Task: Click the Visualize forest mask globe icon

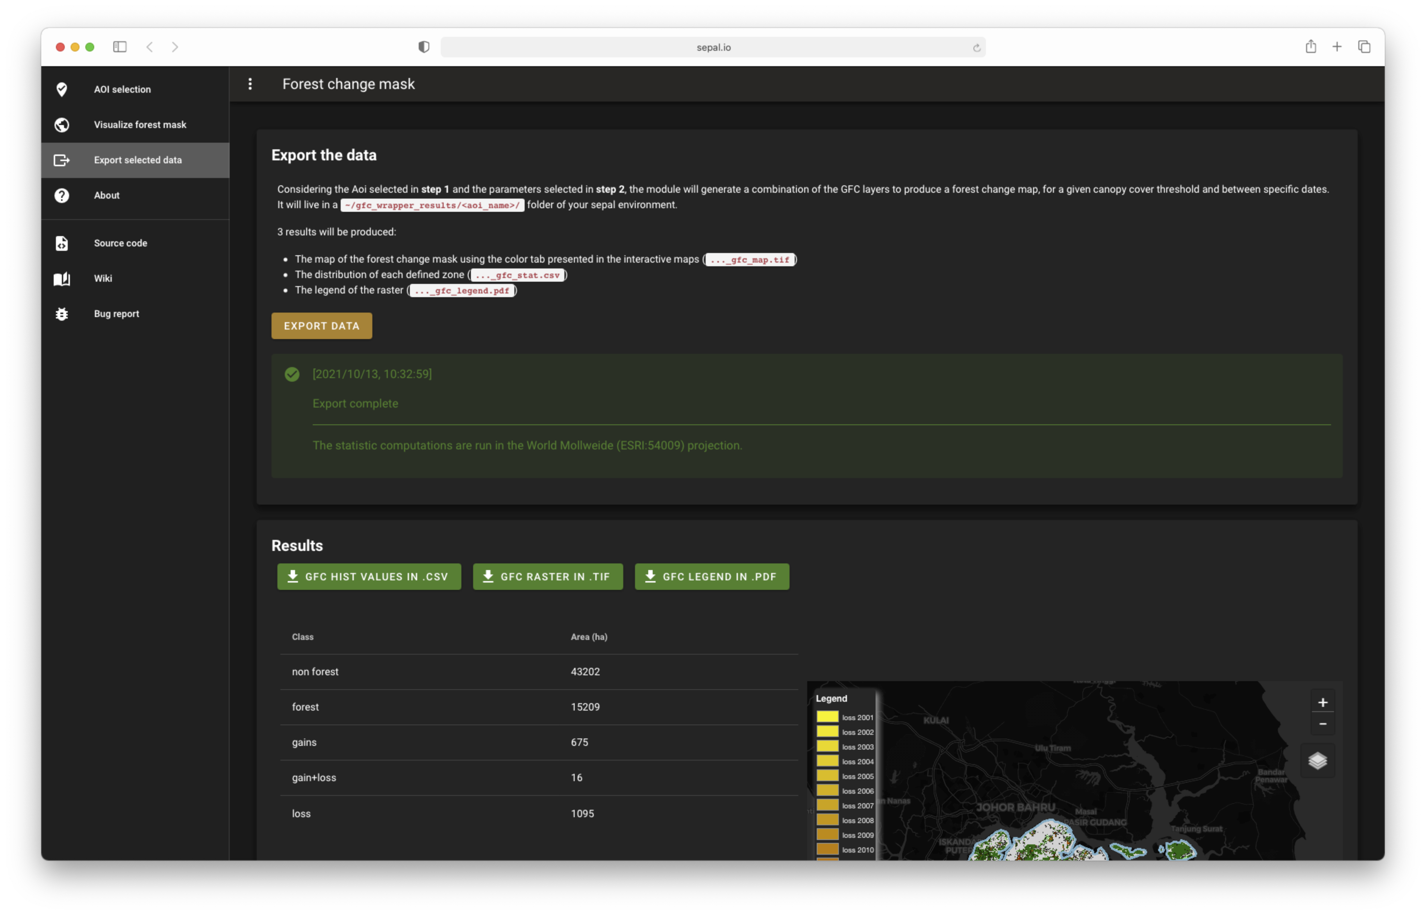Action: (62, 125)
